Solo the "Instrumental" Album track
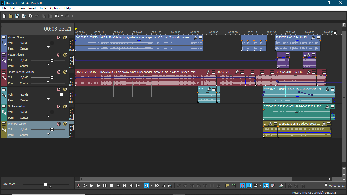 tap(65, 72)
